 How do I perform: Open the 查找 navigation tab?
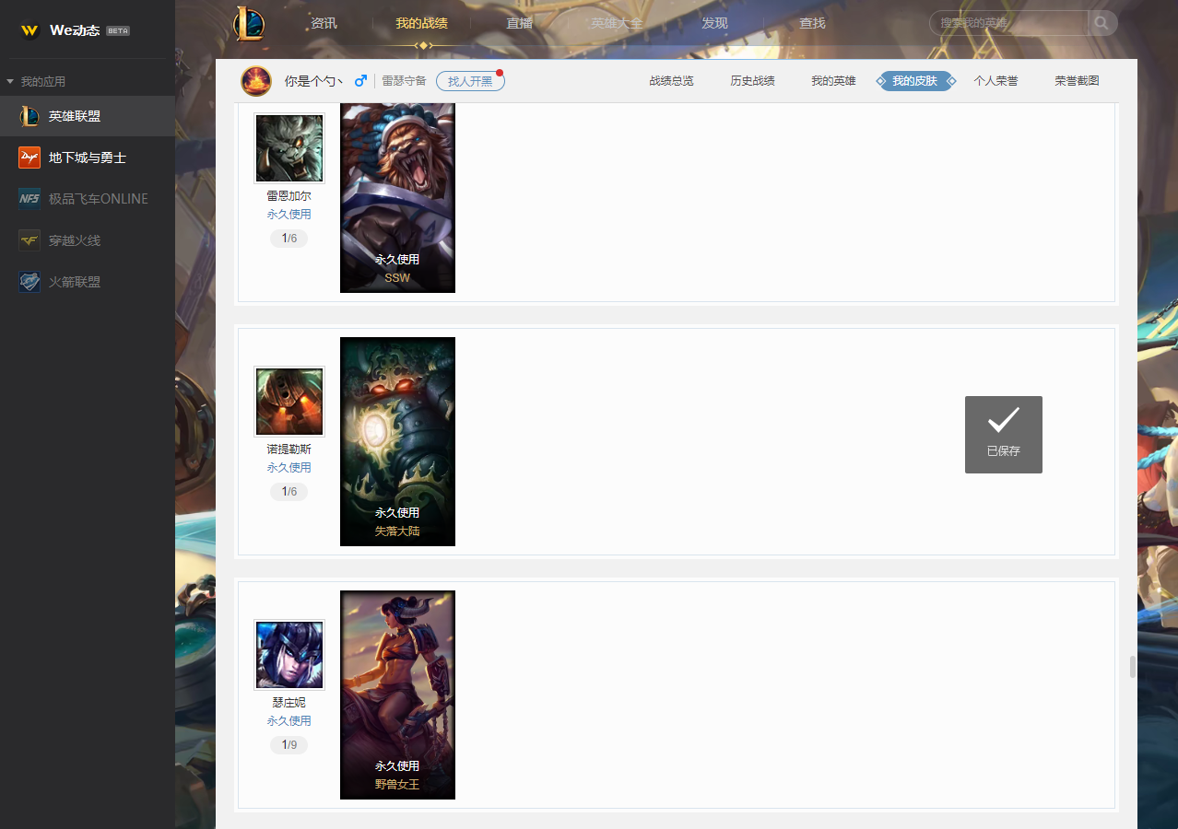(812, 23)
